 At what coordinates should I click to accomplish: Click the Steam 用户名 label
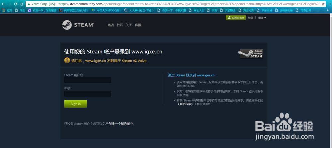[x=74, y=75]
